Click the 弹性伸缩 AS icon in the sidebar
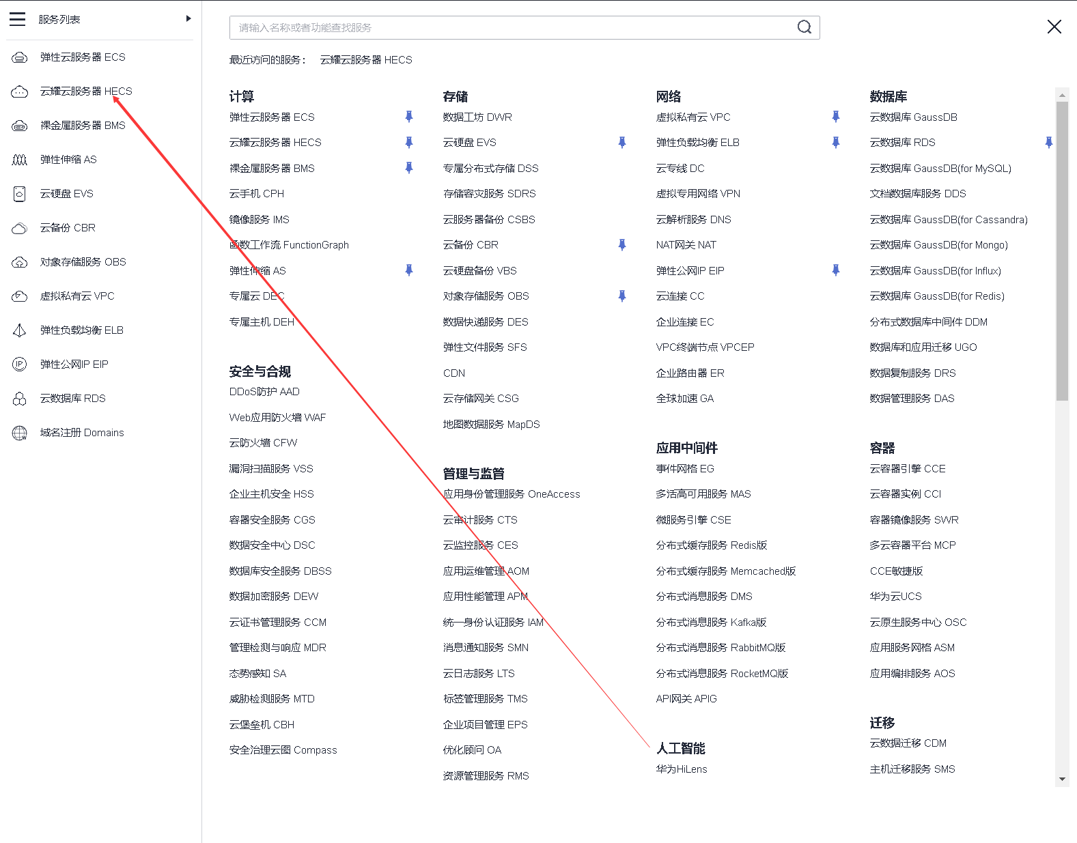Screen dimensions: 1077x843 pyautogui.click(x=20, y=160)
